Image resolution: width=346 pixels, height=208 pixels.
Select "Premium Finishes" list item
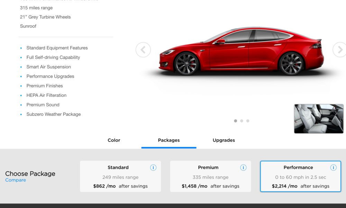[x=45, y=86]
